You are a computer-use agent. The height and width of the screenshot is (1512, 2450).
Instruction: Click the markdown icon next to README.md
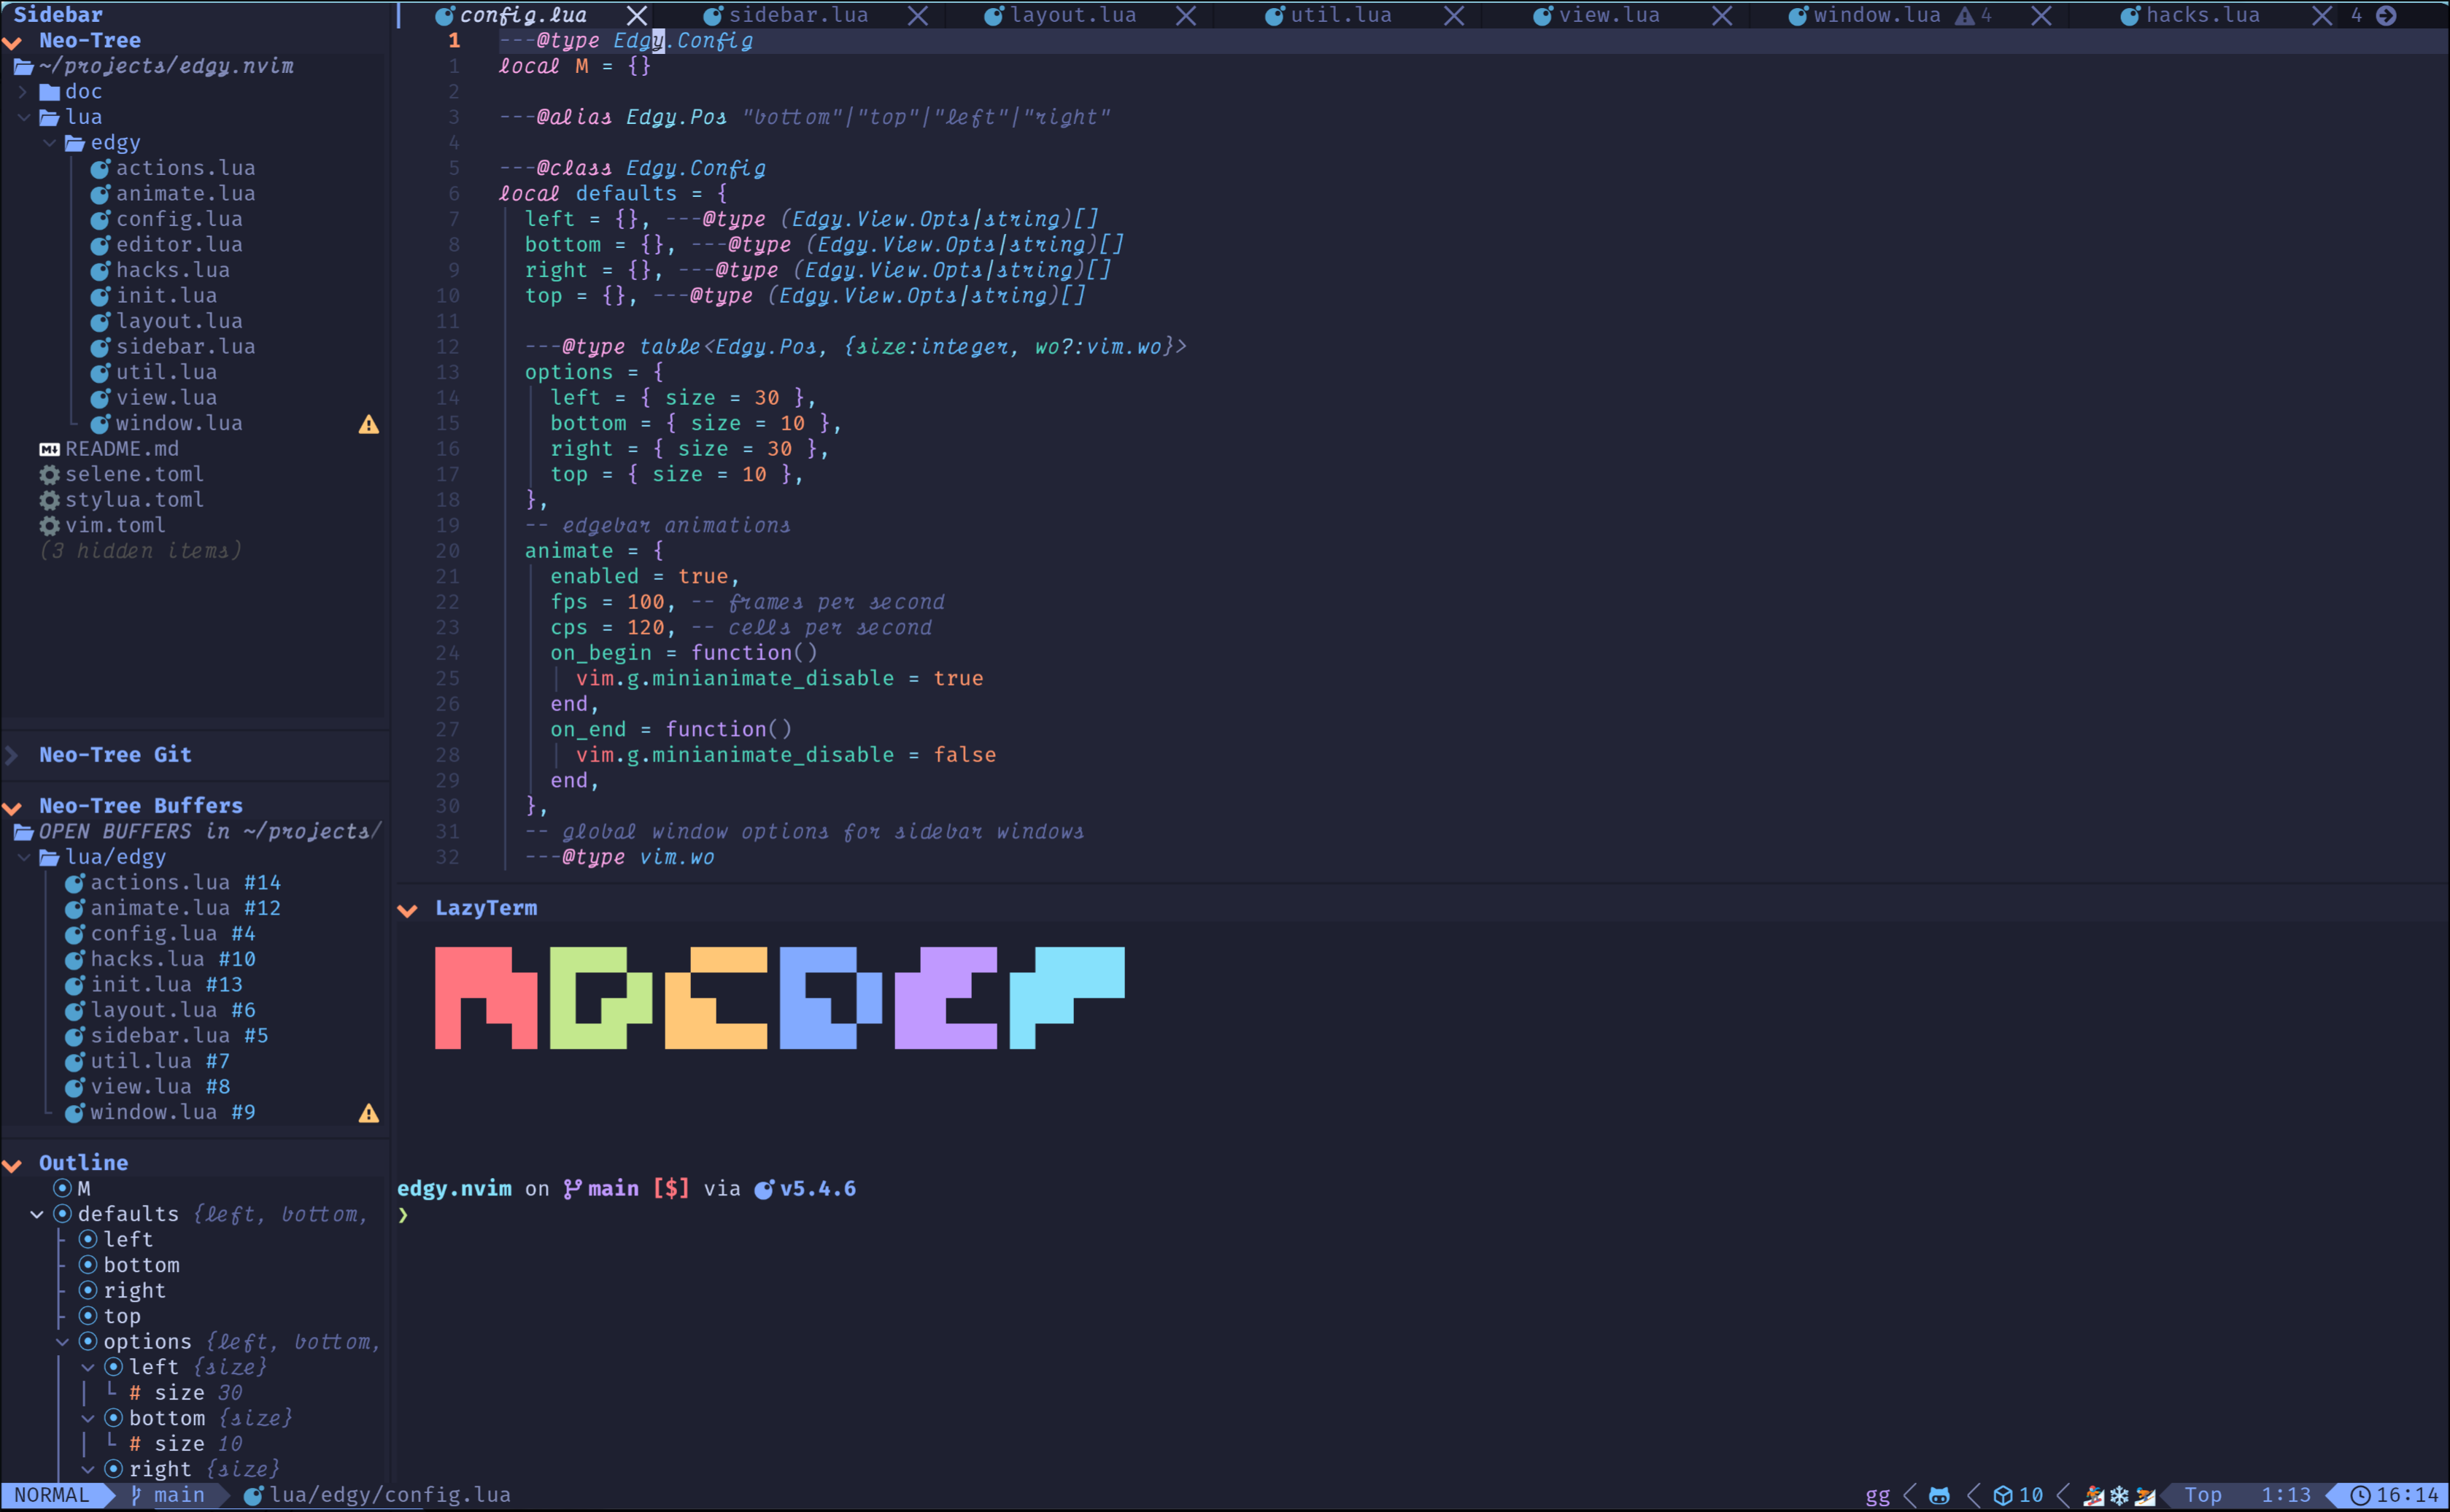49,449
